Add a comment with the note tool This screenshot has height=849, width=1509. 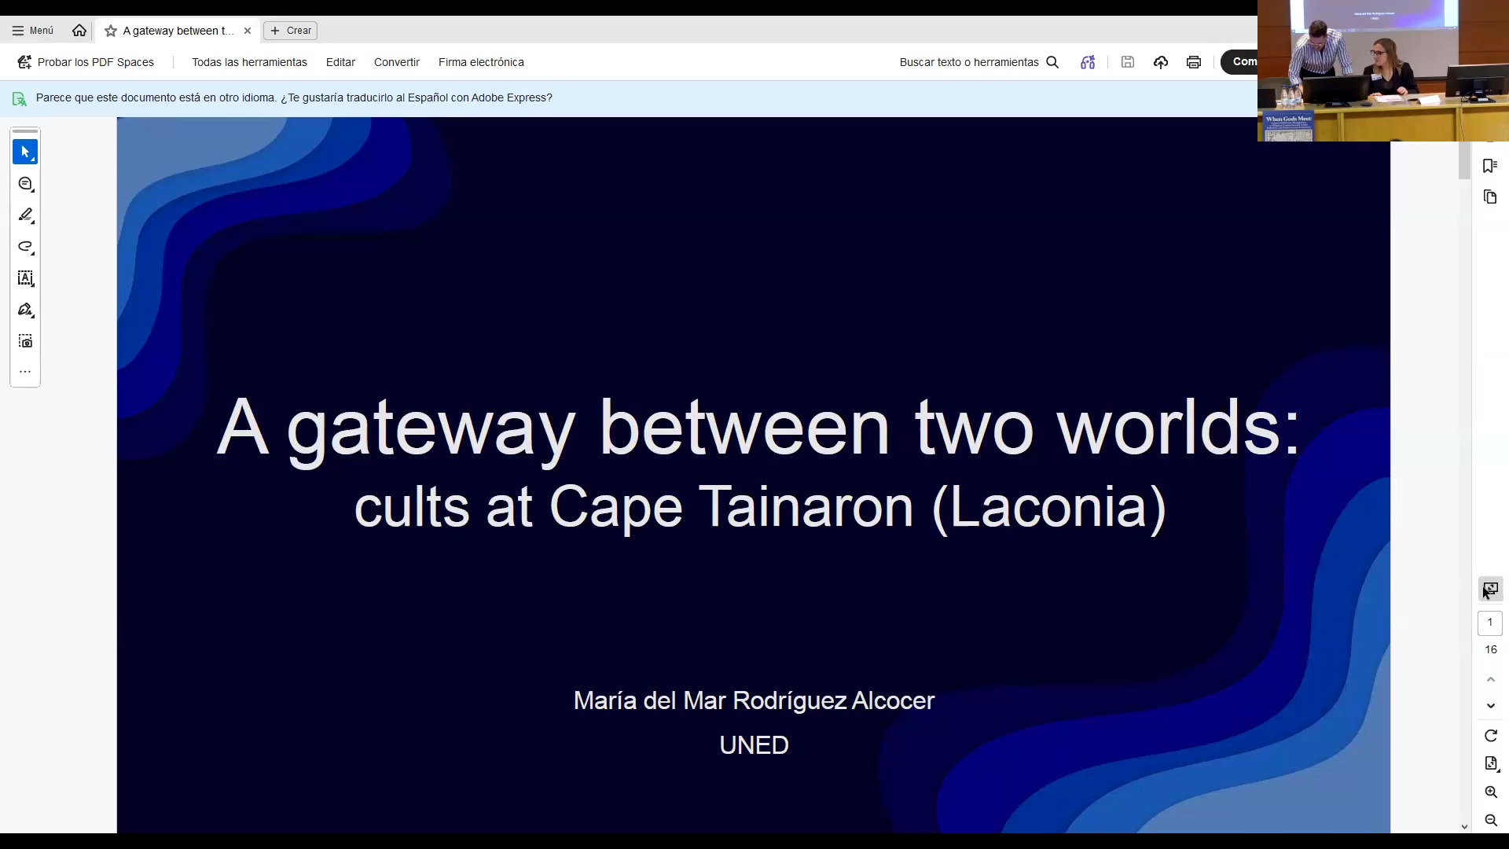coord(25,184)
